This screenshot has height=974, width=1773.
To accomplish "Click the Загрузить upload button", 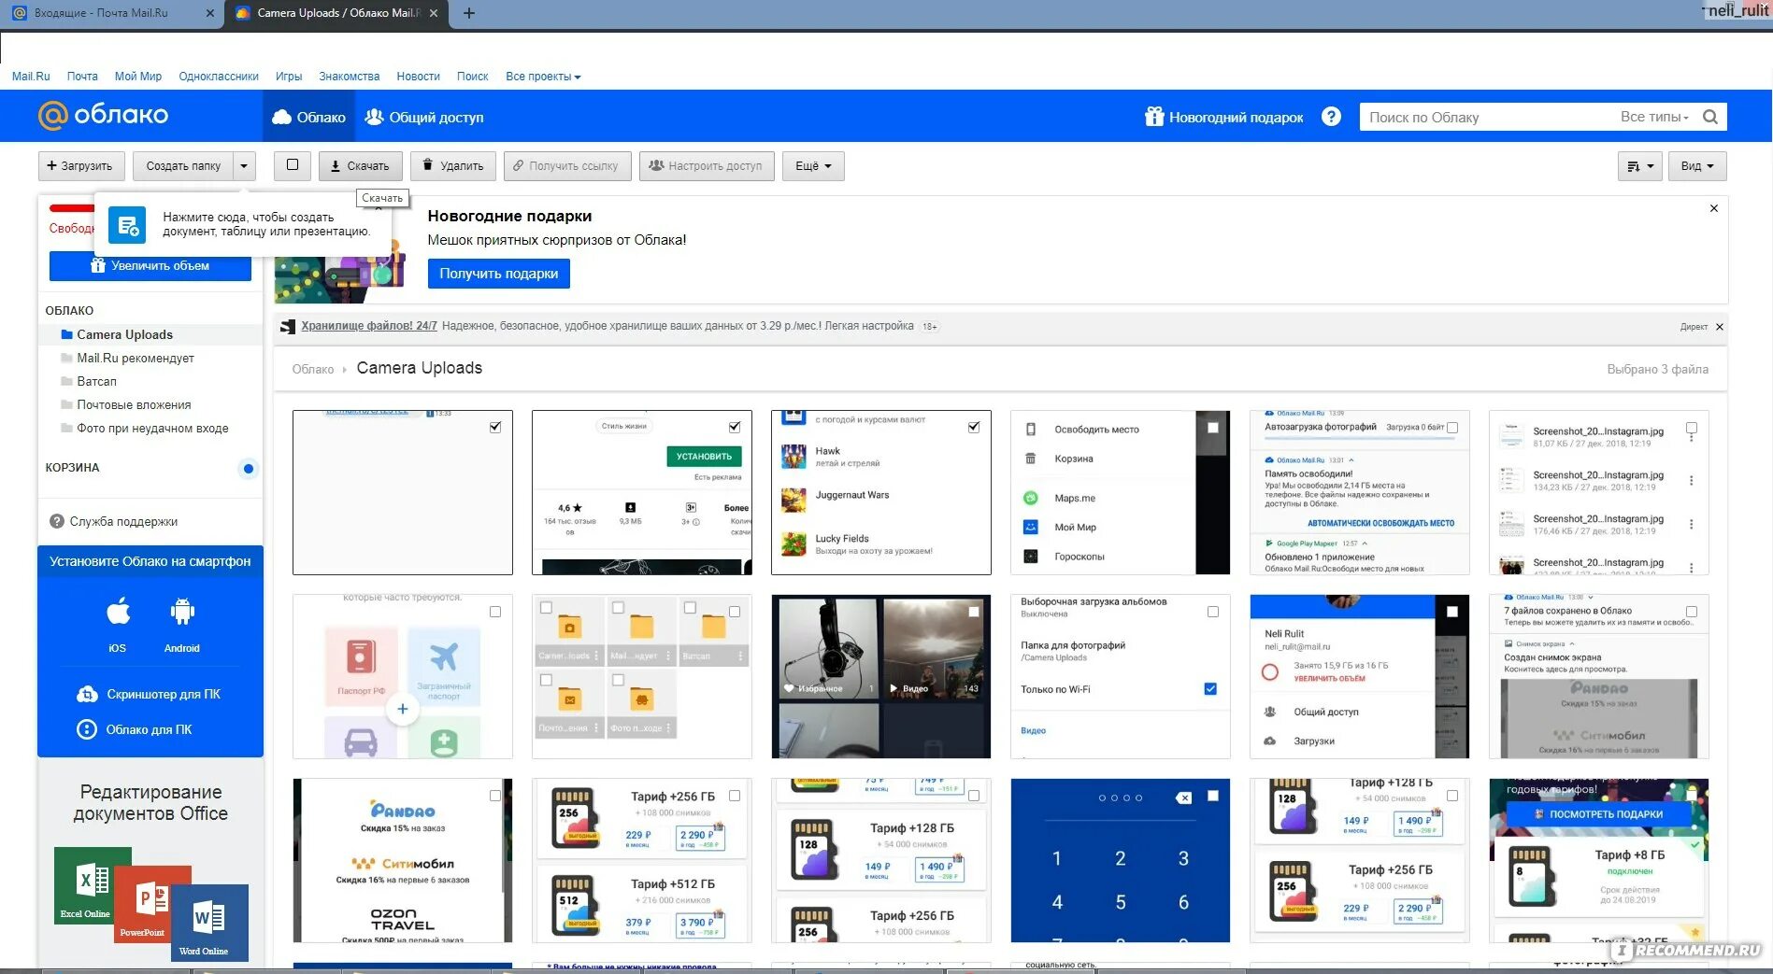I will (80, 166).
